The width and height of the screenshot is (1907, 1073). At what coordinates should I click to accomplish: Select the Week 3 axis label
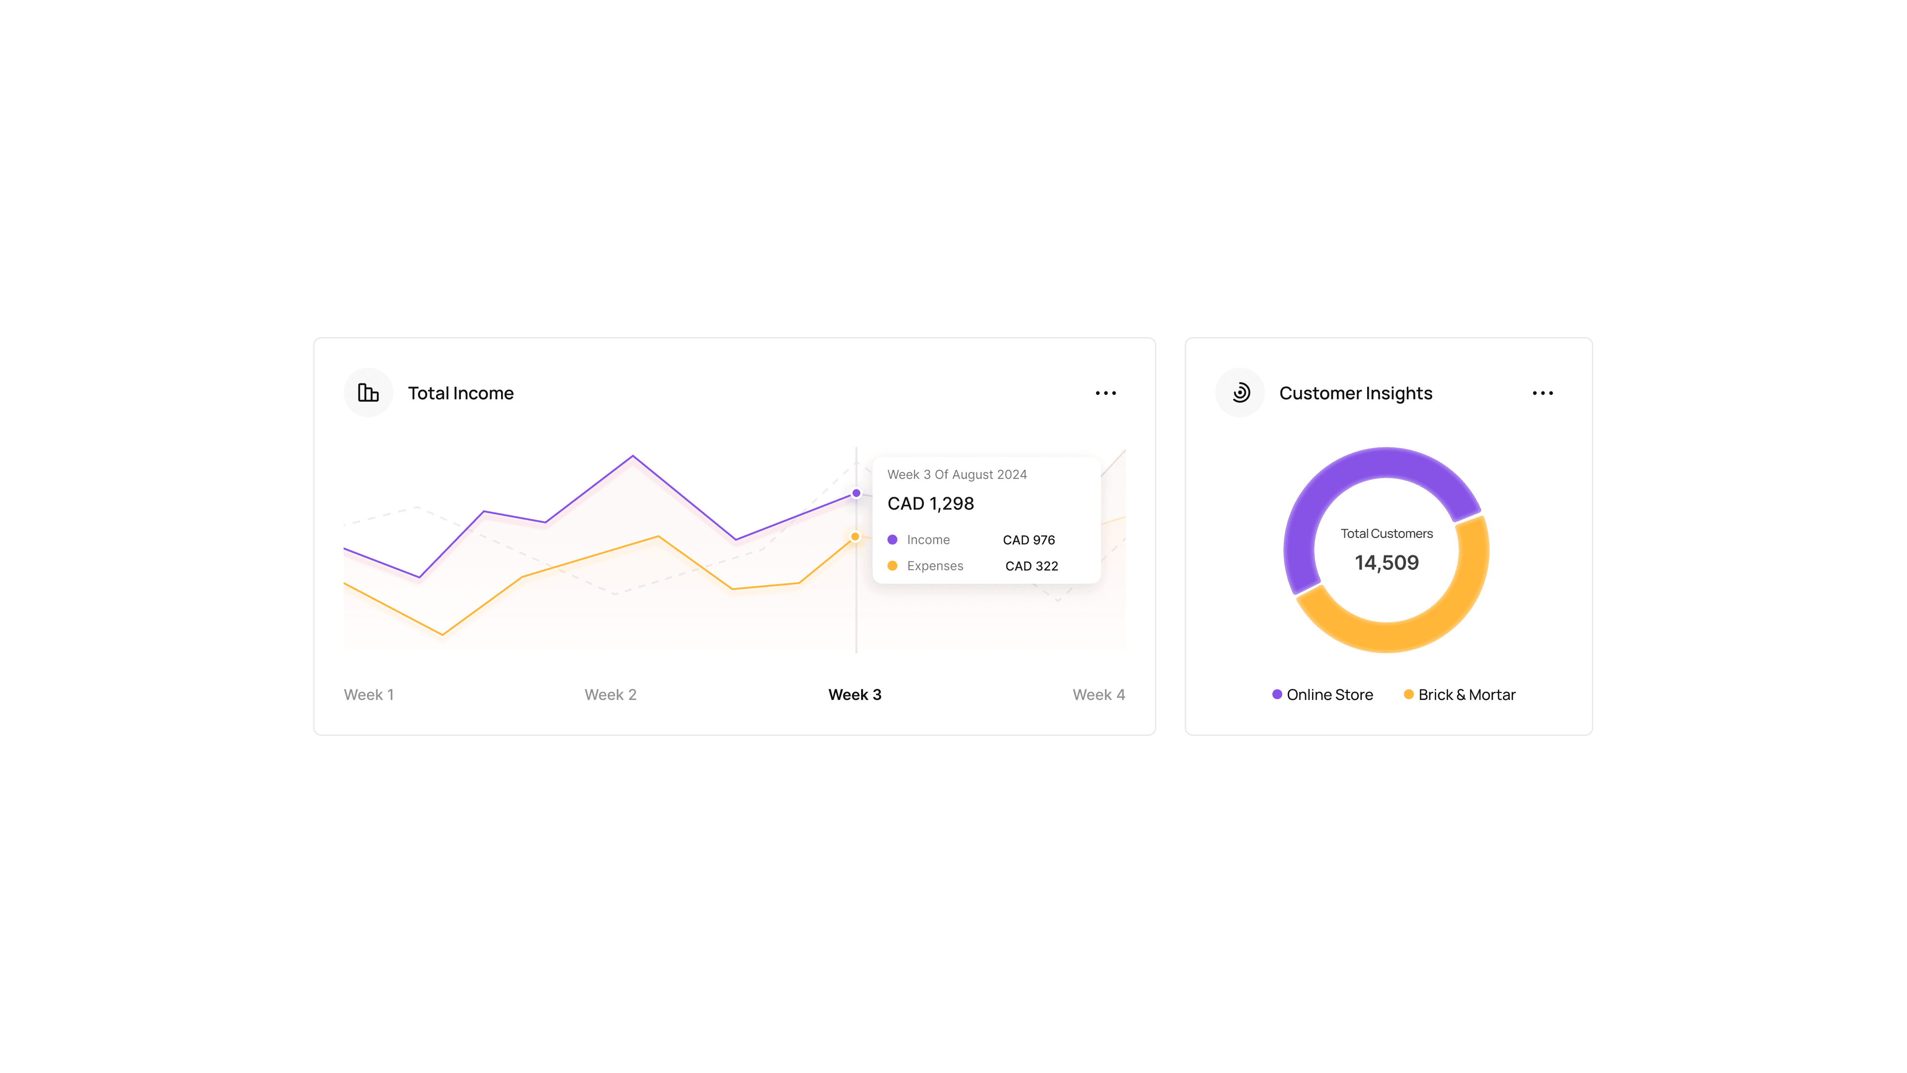pyautogui.click(x=854, y=694)
